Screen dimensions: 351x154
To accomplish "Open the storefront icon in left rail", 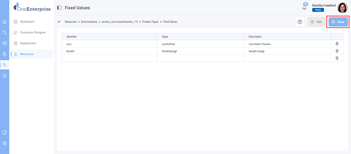I will click(x=5, y=43).
